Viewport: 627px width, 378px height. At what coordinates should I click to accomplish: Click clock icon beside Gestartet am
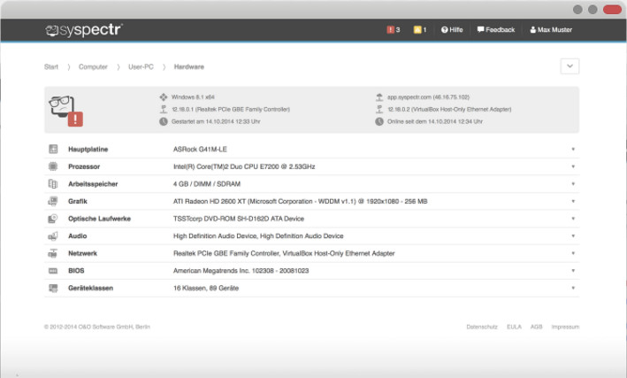pos(163,121)
